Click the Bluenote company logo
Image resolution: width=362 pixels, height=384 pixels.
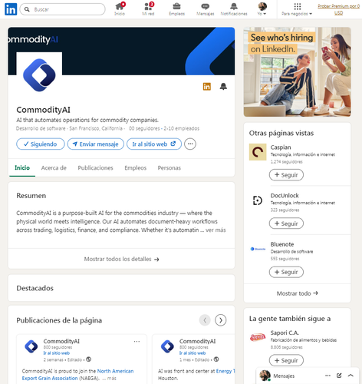click(x=258, y=249)
